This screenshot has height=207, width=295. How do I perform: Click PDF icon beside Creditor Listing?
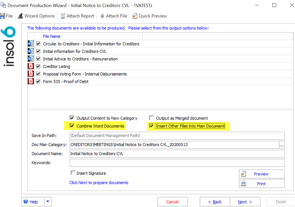[x=31, y=66]
